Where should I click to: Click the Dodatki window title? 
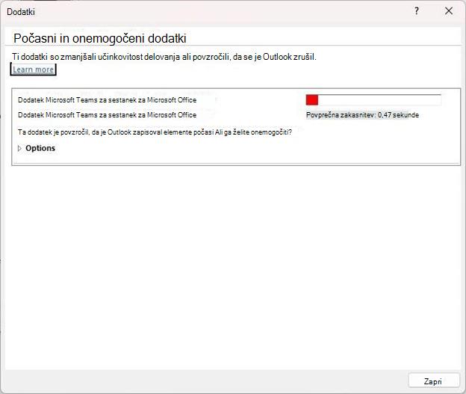(21, 12)
